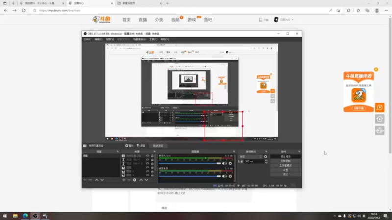
Task: Open transition properties gear next to the transition combo
Action: (266, 156)
